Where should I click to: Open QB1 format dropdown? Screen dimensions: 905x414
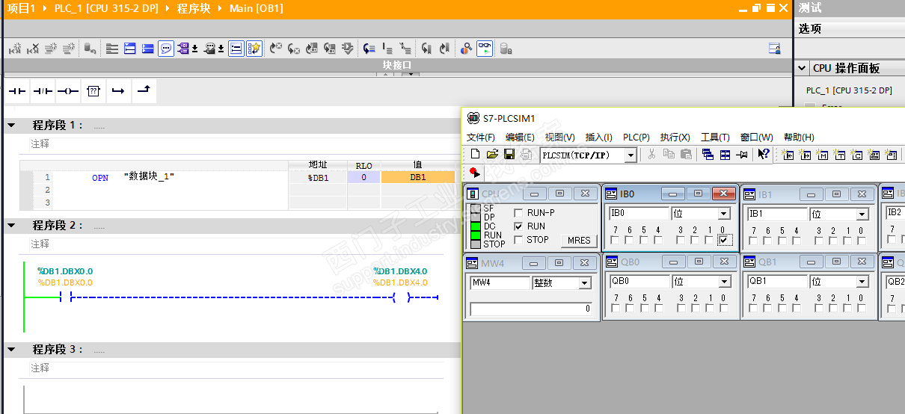862,282
